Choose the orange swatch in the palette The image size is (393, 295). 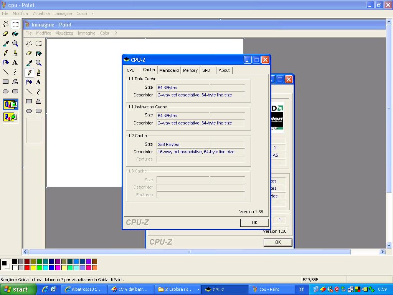coord(94,268)
